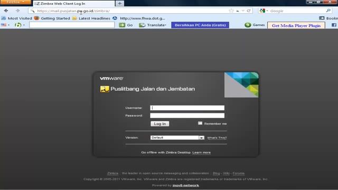Screen dimensions: 338x190
Task: Open the fhwa.dot.gov bookmark
Action: coord(139,18)
